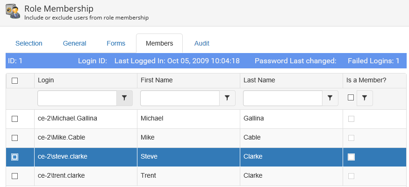Toggle the select-all rows checkbox
Image resolution: width=409 pixels, height=187 pixels.
coord(14,80)
